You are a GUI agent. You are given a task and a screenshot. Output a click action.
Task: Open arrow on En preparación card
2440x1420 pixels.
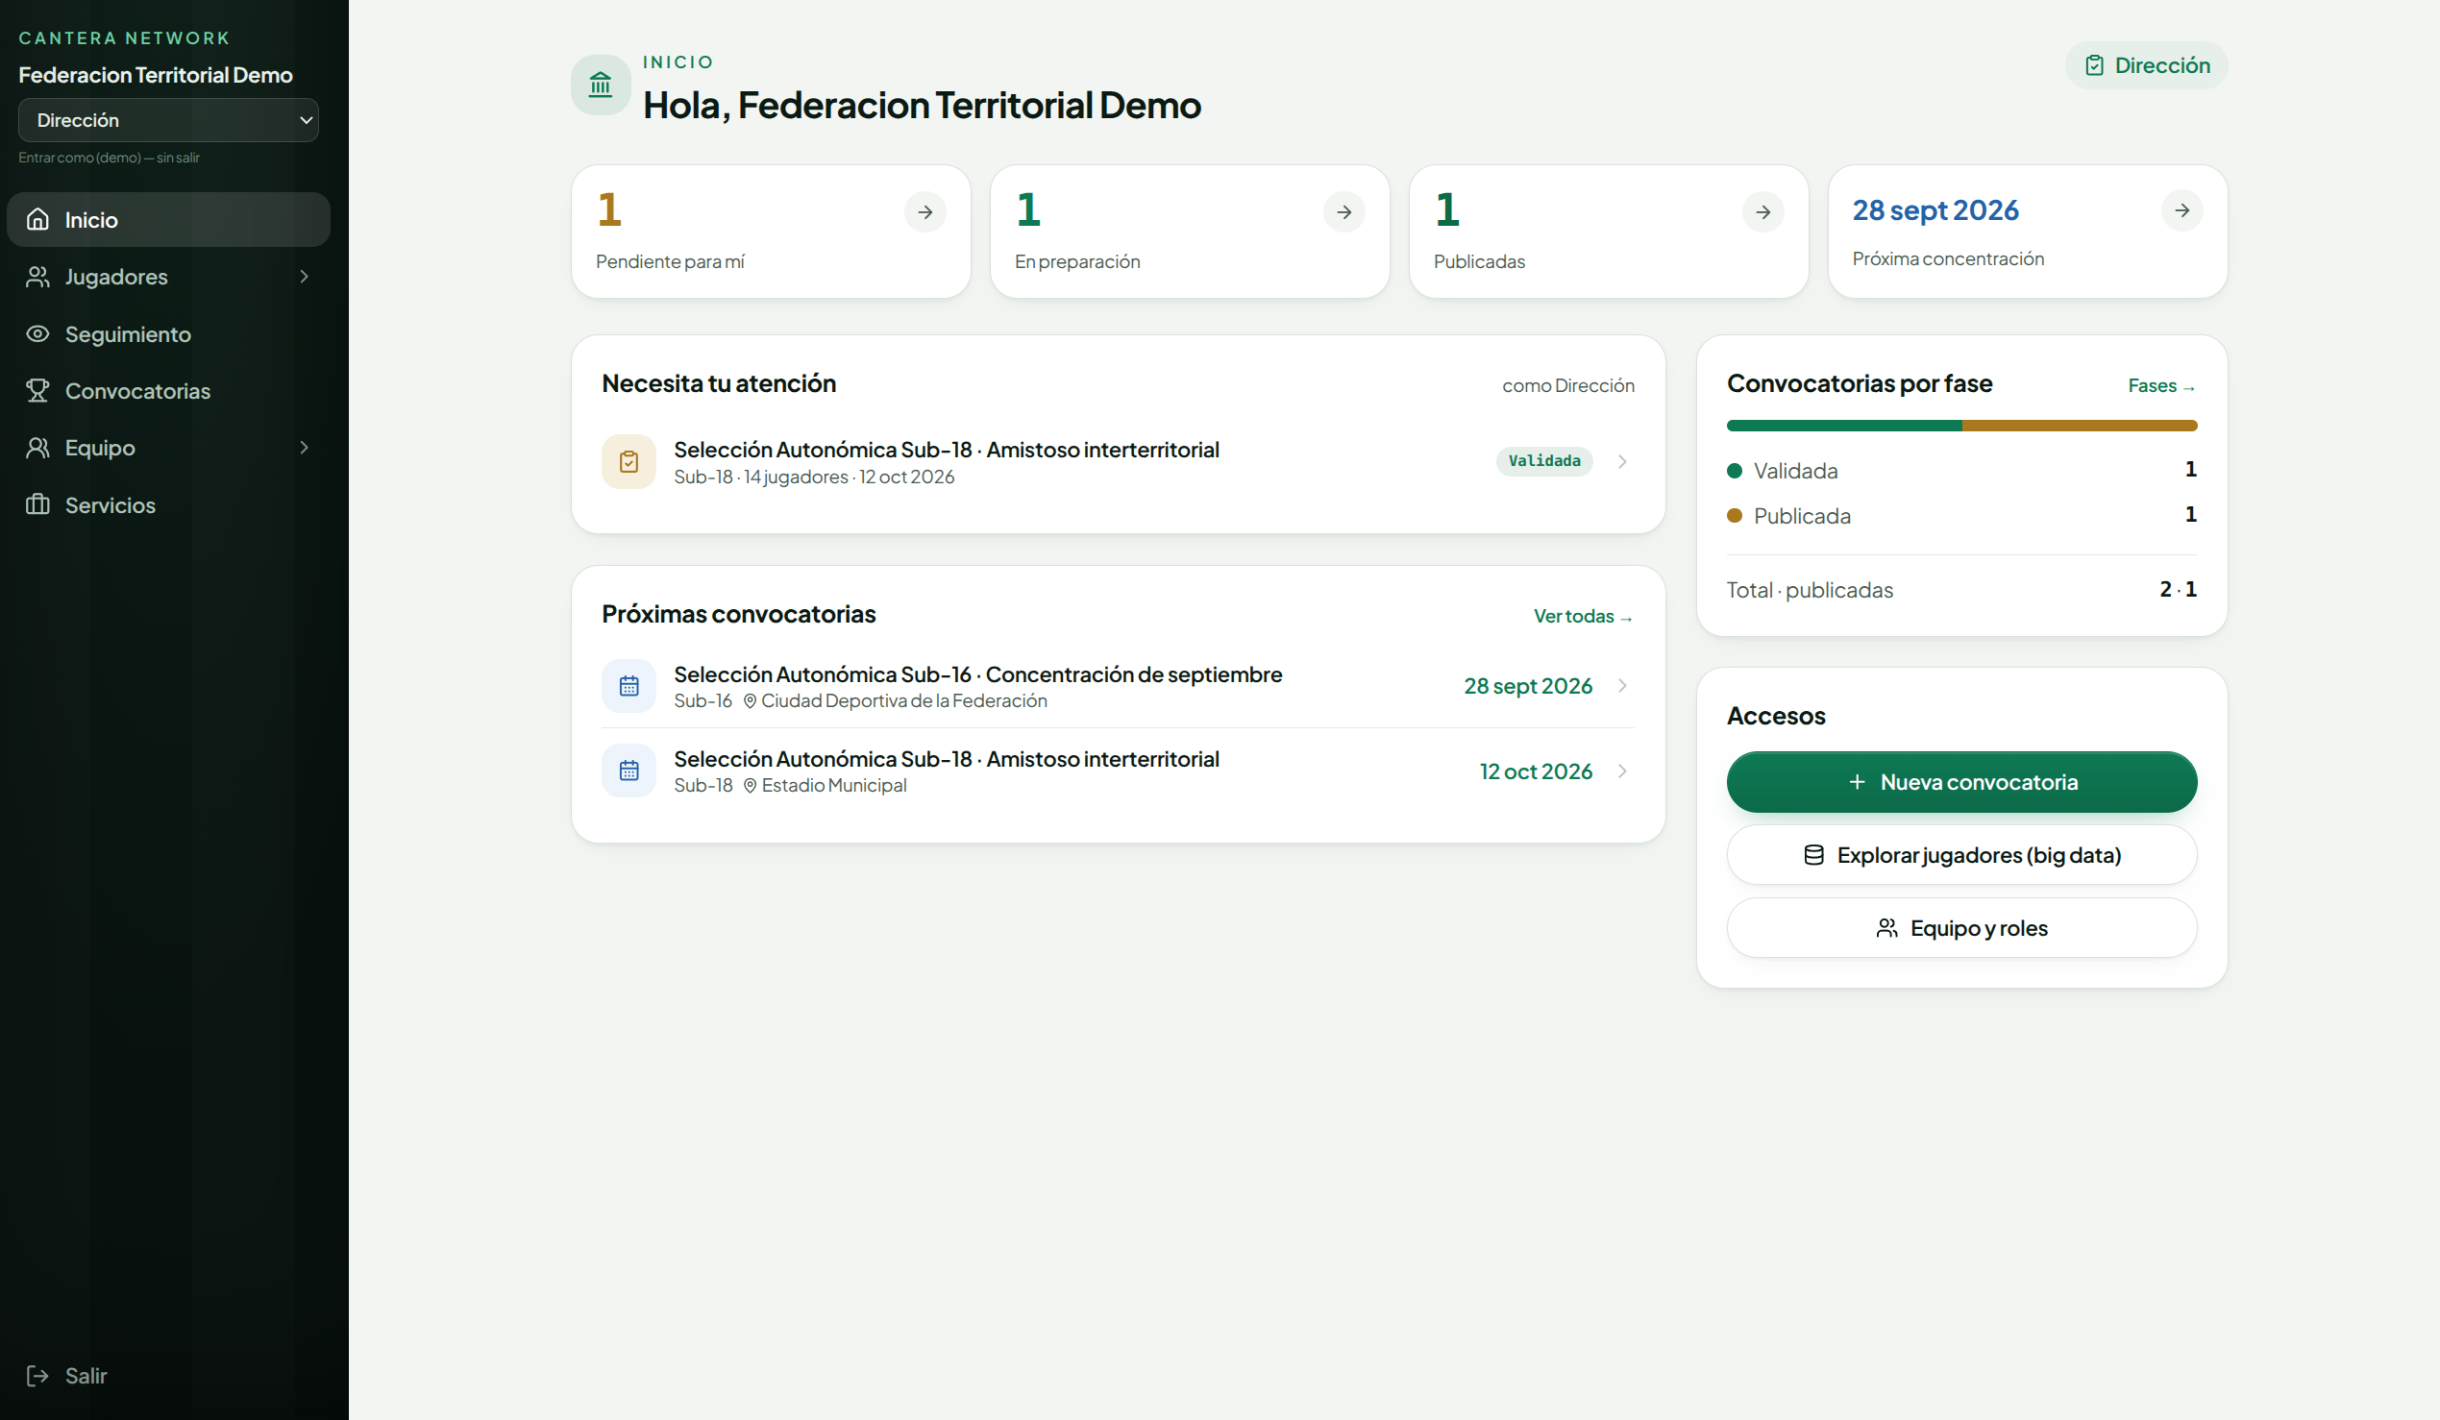[x=1343, y=212]
